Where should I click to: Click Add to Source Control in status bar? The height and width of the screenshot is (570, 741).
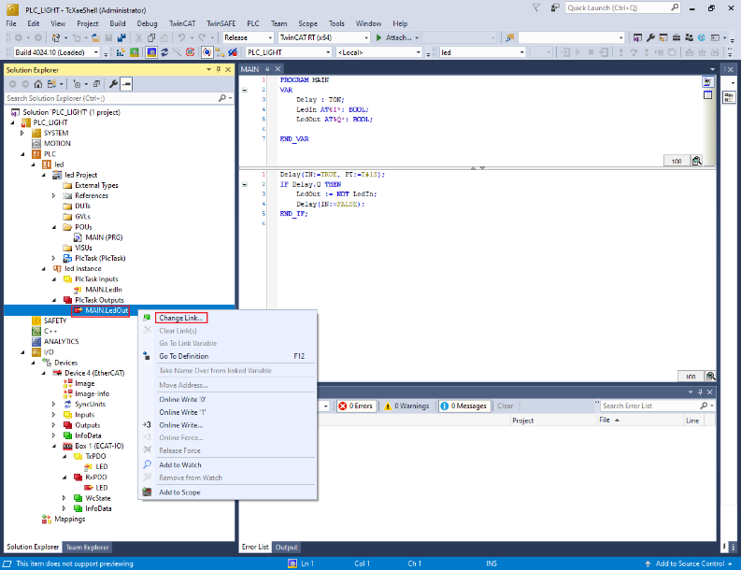[x=691, y=563]
